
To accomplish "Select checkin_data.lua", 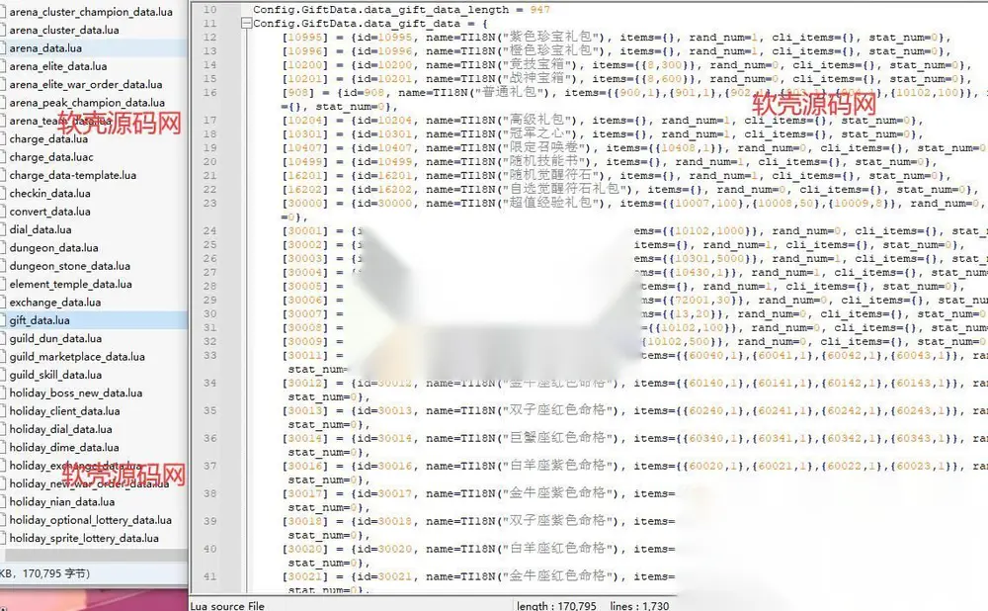I will [49, 194].
